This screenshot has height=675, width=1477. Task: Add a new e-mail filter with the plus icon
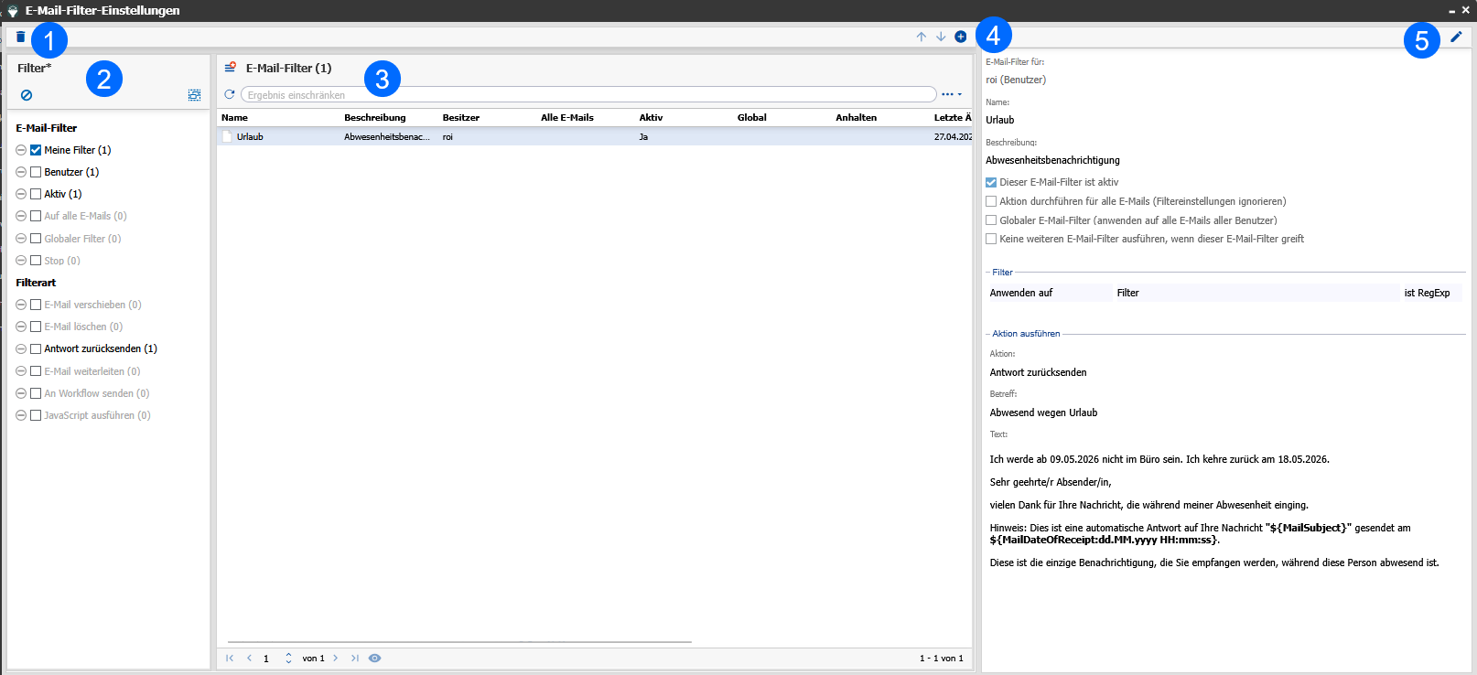tap(961, 37)
